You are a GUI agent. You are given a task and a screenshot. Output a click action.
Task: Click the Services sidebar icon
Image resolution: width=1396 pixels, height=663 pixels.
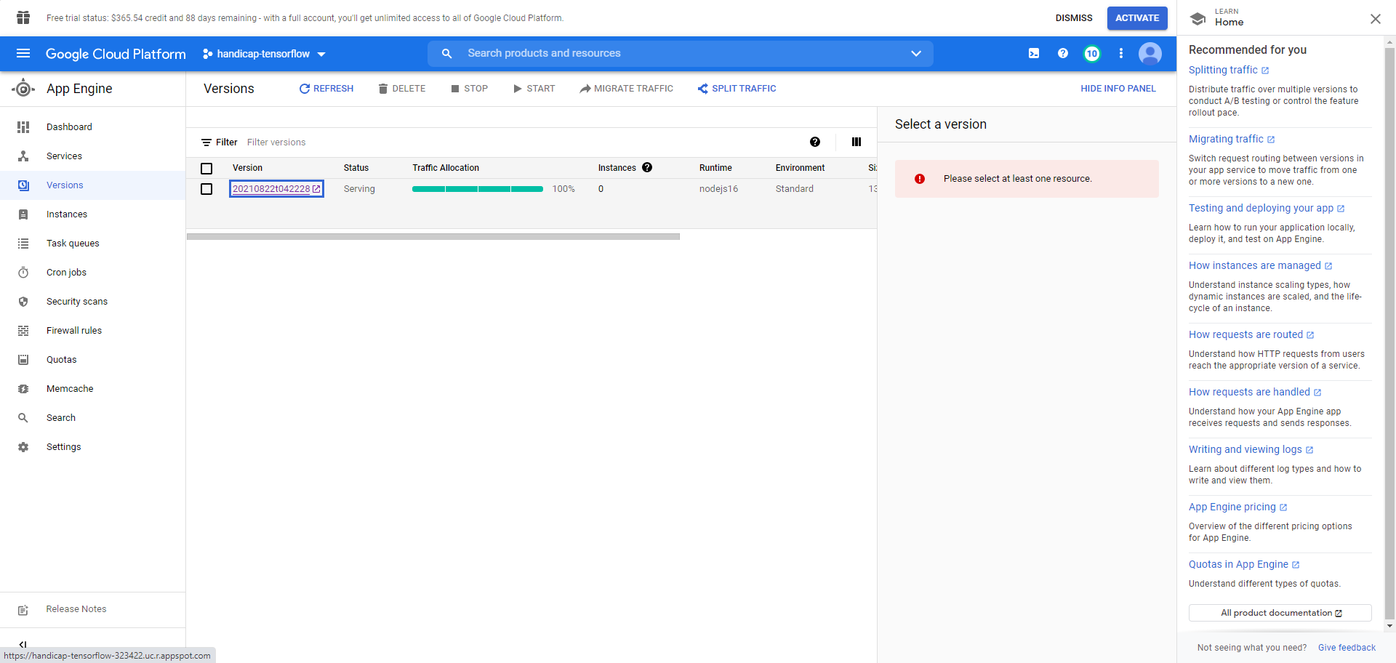(23, 156)
